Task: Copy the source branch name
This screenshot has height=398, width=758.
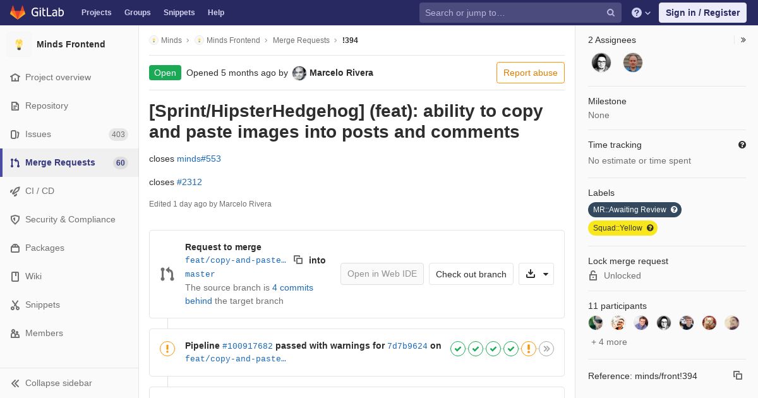Action: click(x=298, y=260)
